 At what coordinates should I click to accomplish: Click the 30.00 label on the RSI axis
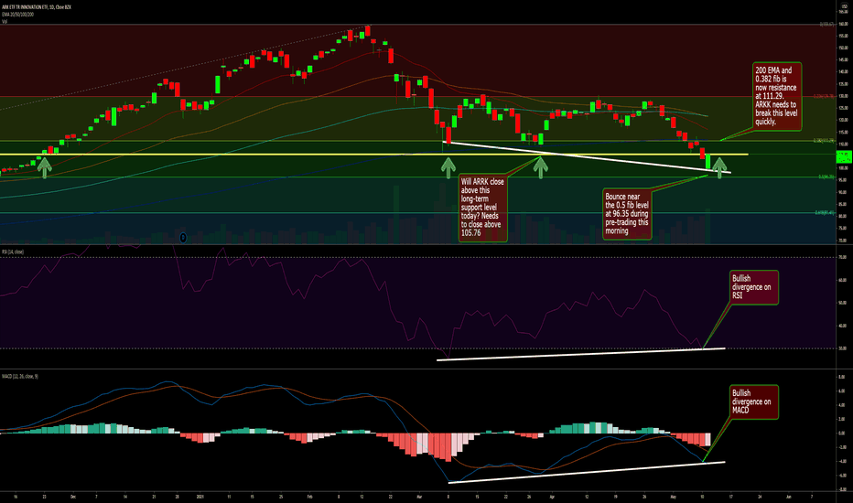(x=842, y=348)
